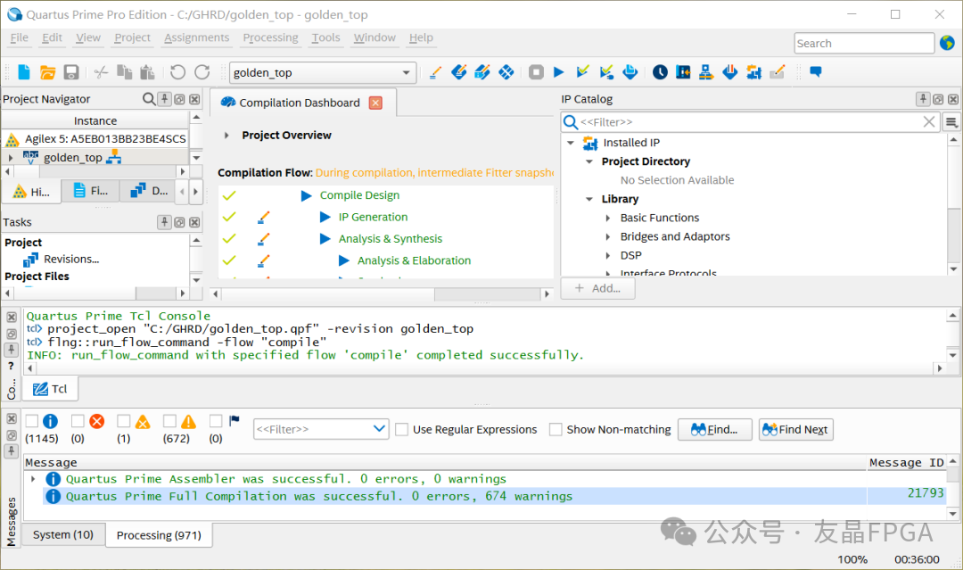Image resolution: width=963 pixels, height=570 pixels.
Task: Click the Redo arrow icon
Action: 202,72
